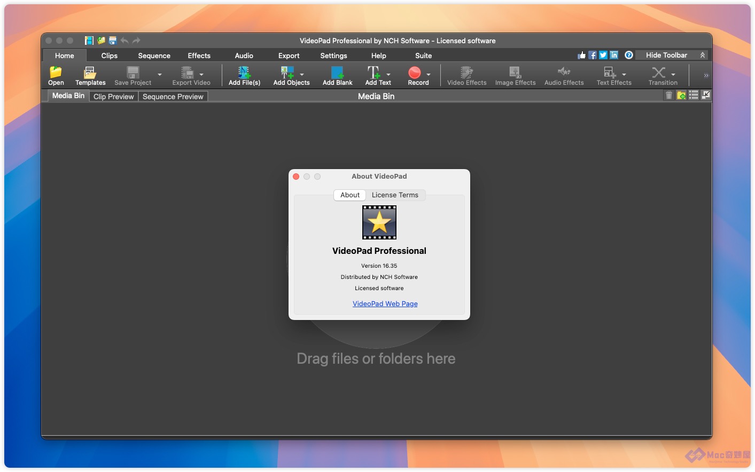Click the Transition toolbar icon

point(659,72)
